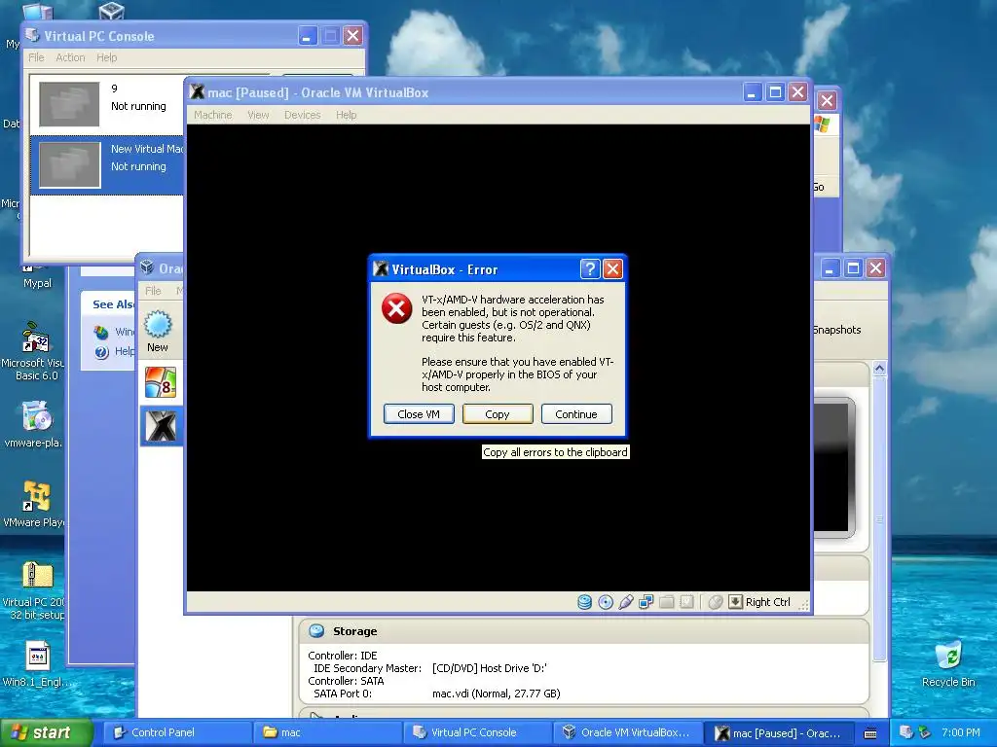Viewport: 997px width, 747px height.
Task: Click the mouse integration icon in VM status bar
Action: coord(716,601)
